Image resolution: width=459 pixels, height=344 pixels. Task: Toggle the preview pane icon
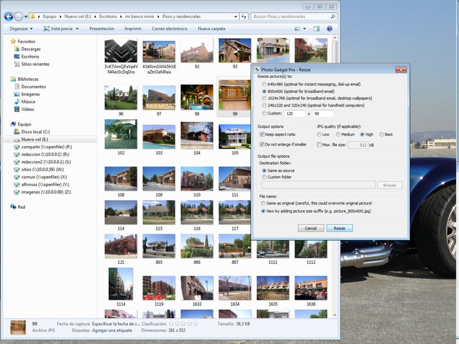coord(317,29)
